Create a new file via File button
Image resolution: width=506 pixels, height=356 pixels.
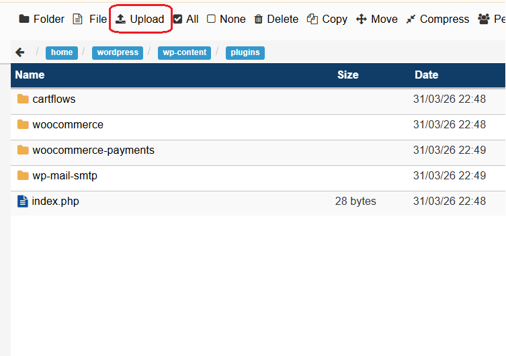(x=89, y=19)
